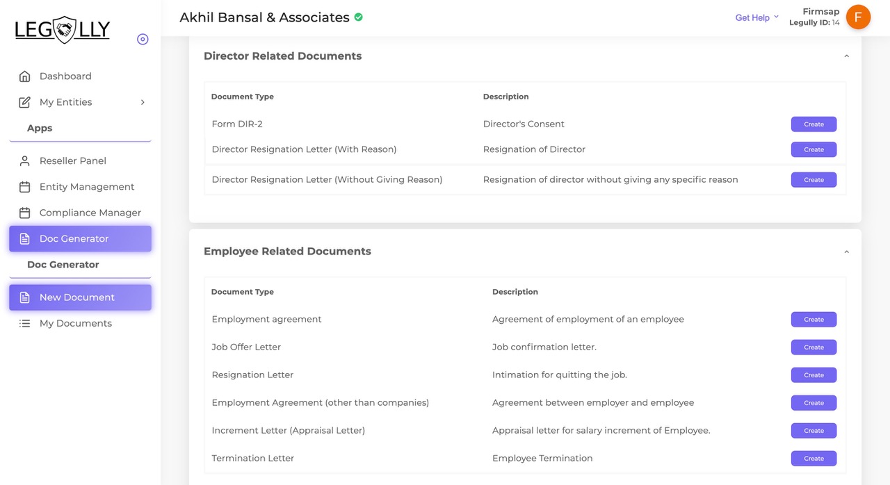The image size is (890, 485).
Task: Collapse the Director Related Documents section
Action: (x=846, y=56)
